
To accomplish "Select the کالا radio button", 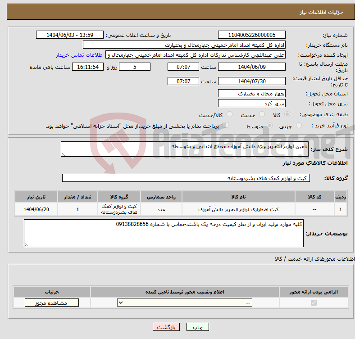I will pos(287,115).
